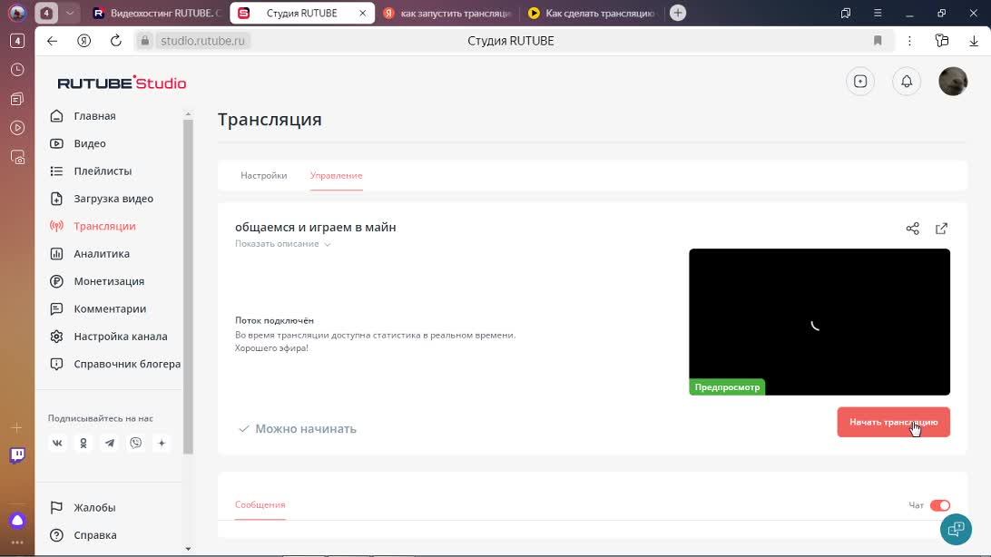Click the Zen star social icon
The image size is (991, 557).
[x=162, y=444]
